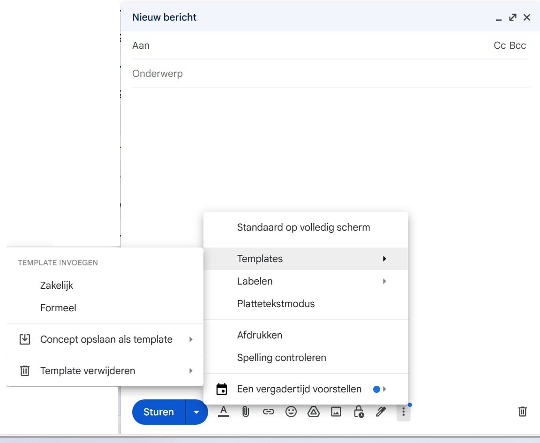Discard draft with the trash icon
Viewport: 540px width, 443px height.
(x=522, y=412)
